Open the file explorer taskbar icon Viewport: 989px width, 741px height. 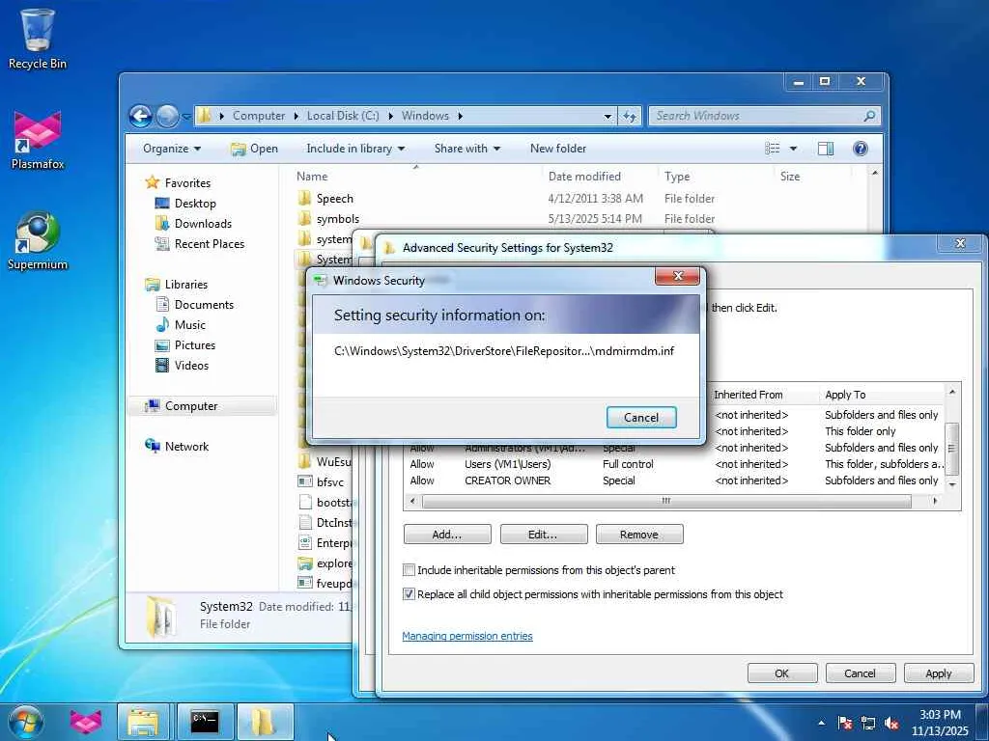(143, 722)
